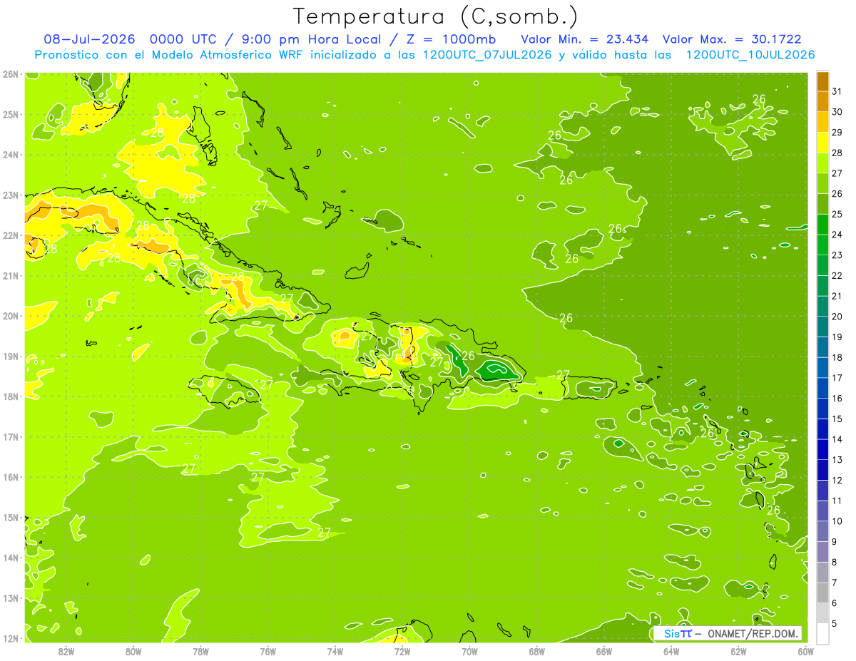
Task: Click the 76W longitude axis label
Action: coord(267,651)
